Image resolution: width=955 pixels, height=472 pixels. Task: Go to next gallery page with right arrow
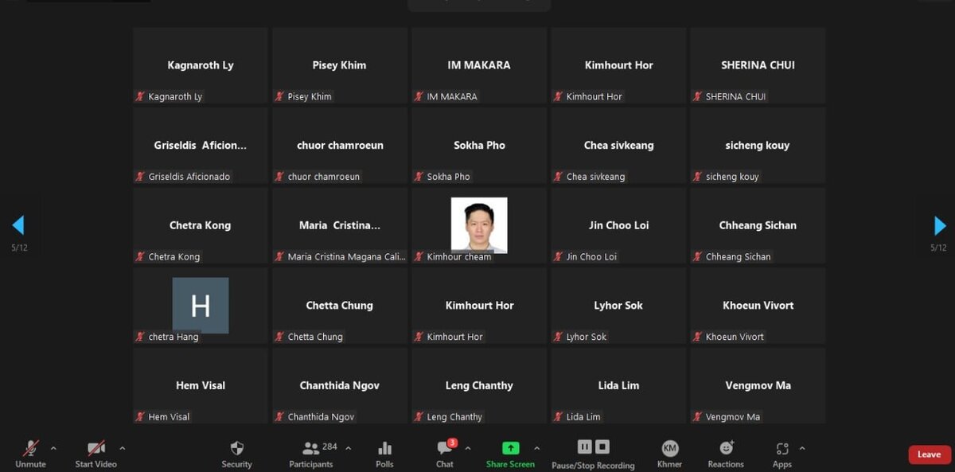click(x=940, y=225)
